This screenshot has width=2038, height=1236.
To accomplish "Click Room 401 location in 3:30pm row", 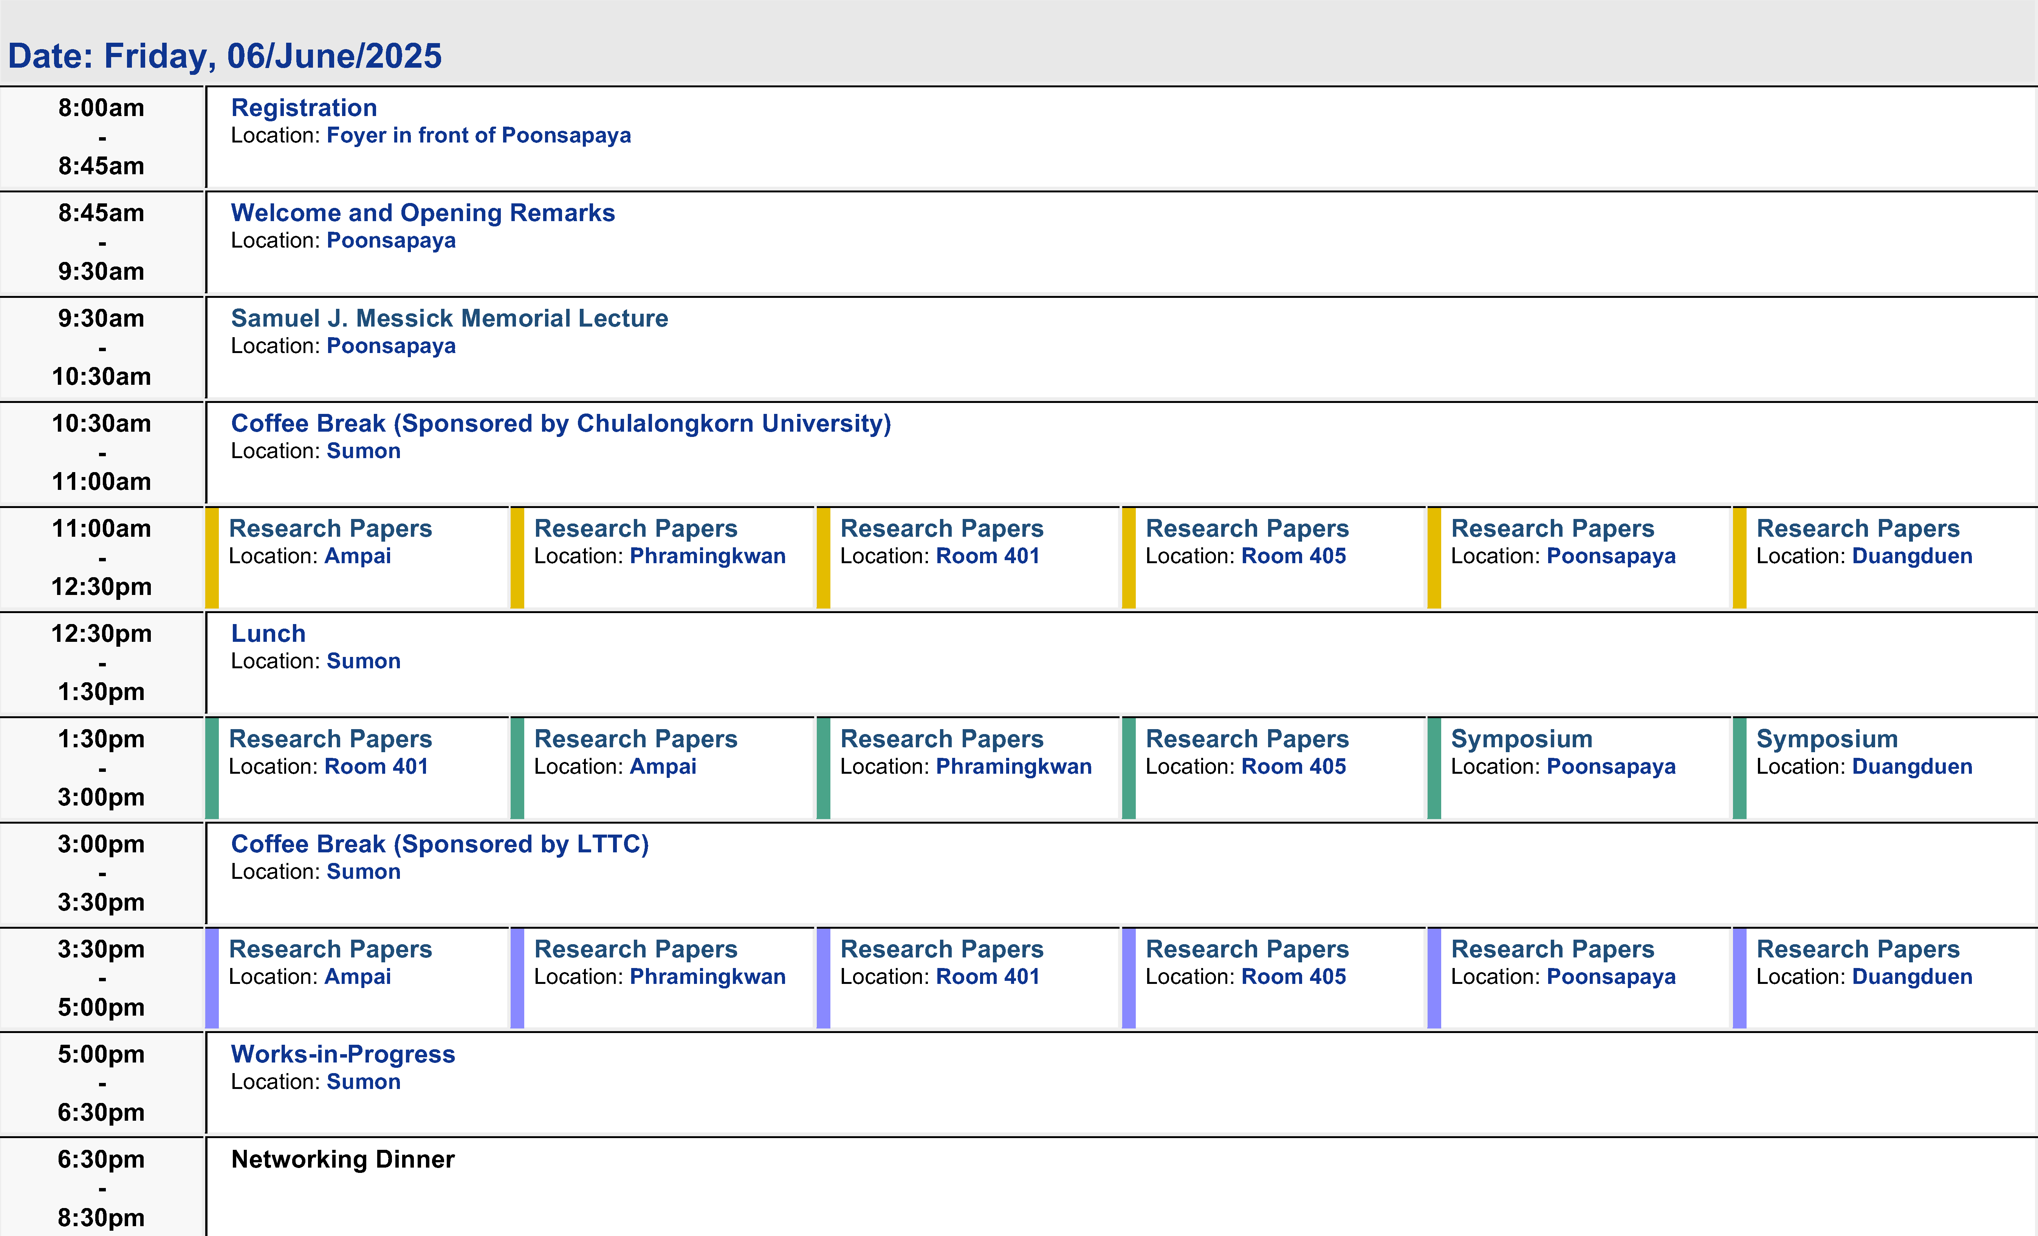I will coord(988,976).
